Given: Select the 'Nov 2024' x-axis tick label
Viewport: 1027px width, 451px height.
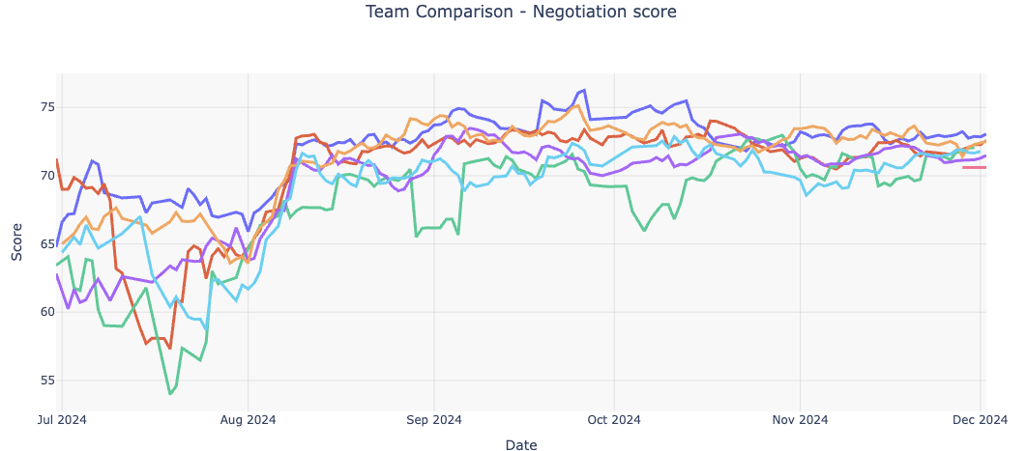Looking at the screenshot, I should [x=800, y=419].
